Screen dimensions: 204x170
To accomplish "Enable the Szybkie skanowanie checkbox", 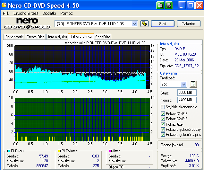I will point(163,107).
